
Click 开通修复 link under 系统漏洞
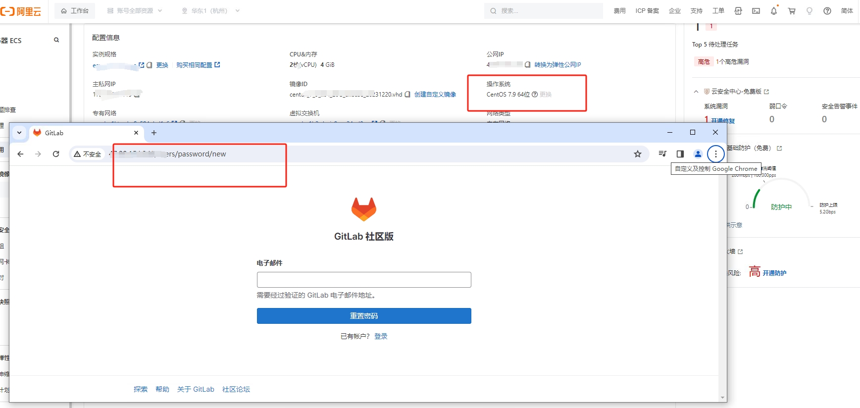(x=723, y=120)
